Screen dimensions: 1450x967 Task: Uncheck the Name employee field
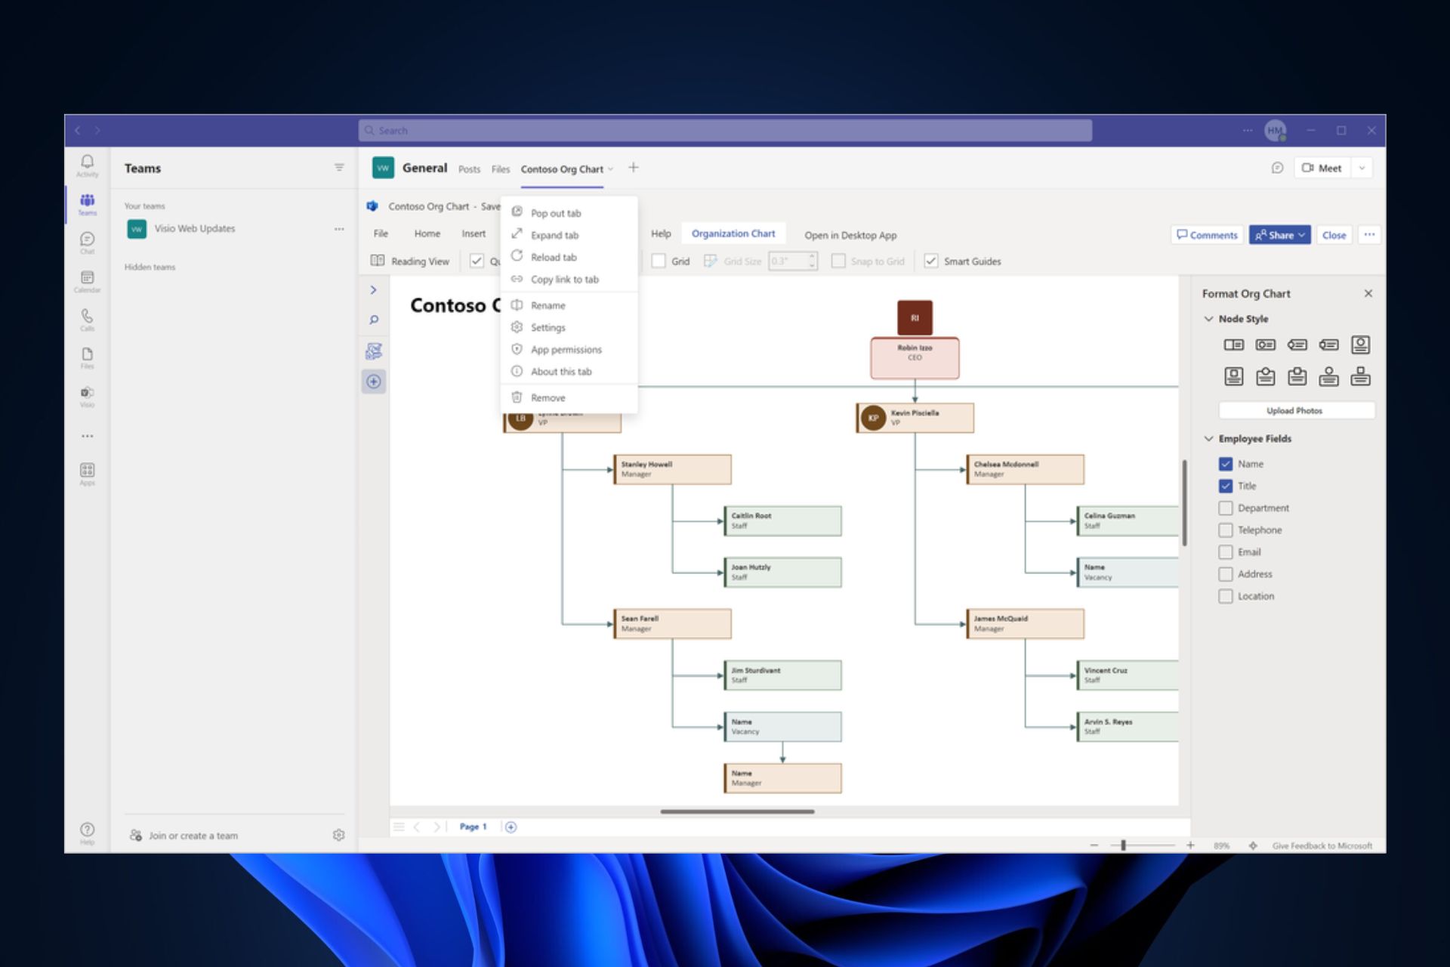click(x=1226, y=464)
